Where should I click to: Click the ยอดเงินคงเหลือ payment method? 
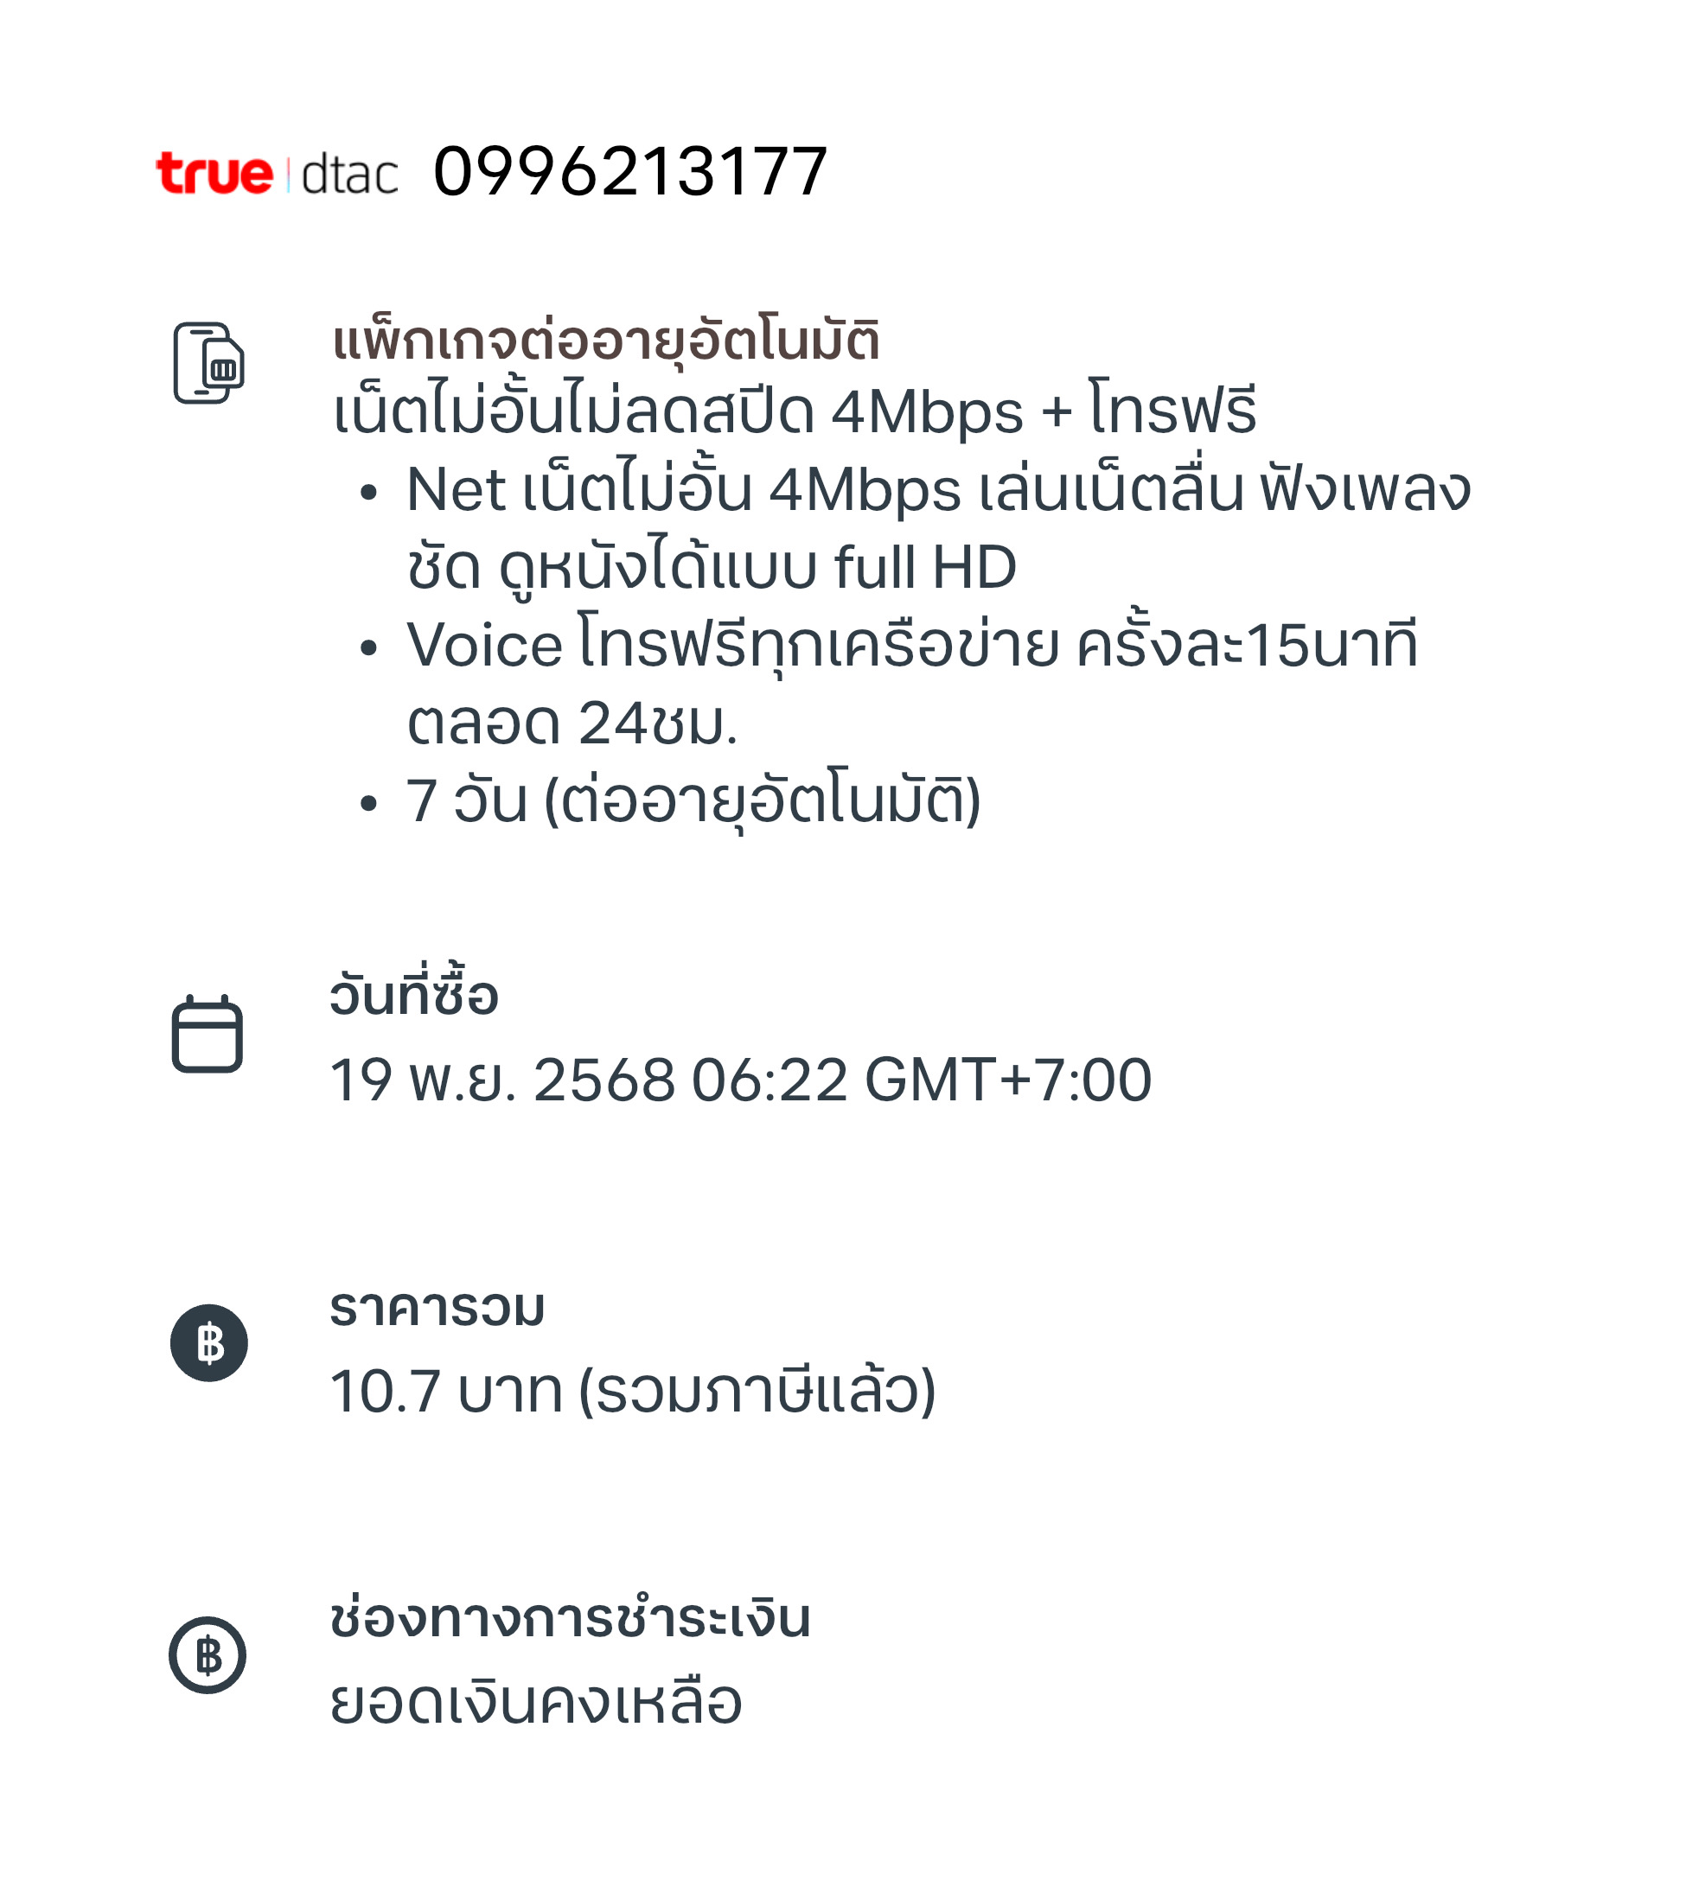pyautogui.click(x=536, y=1703)
